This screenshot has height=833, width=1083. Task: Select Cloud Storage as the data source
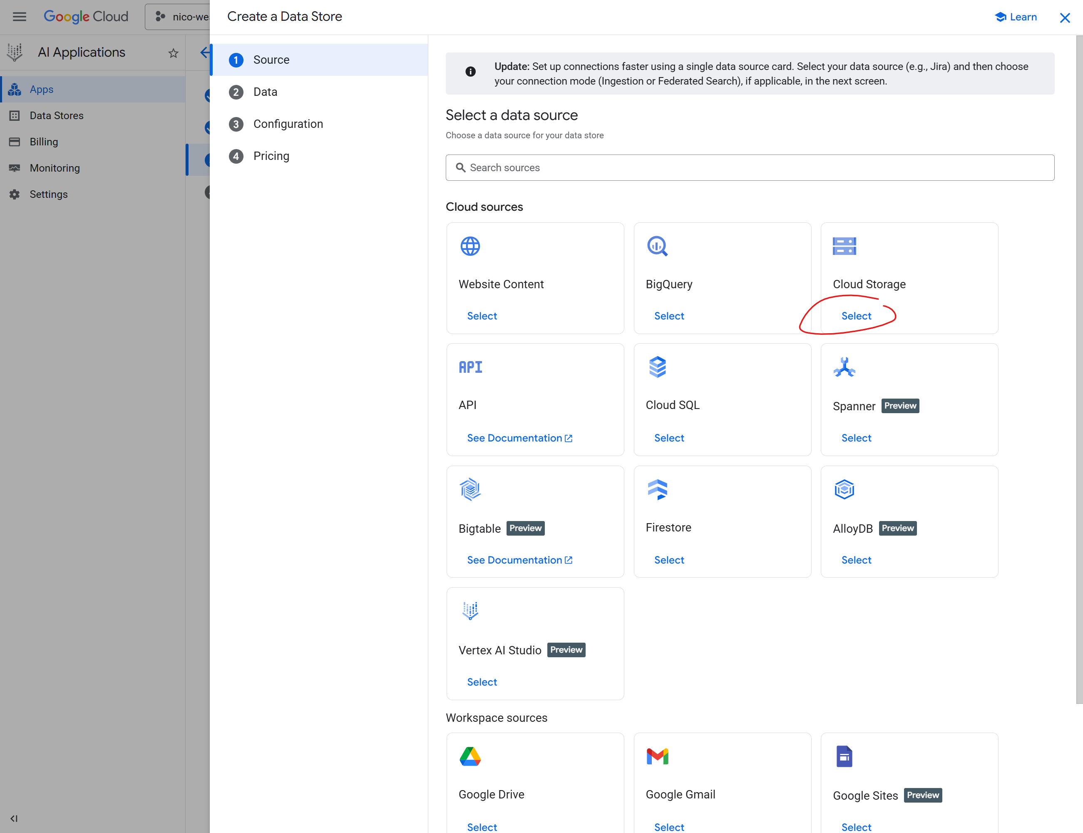pyautogui.click(x=856, y=316)
